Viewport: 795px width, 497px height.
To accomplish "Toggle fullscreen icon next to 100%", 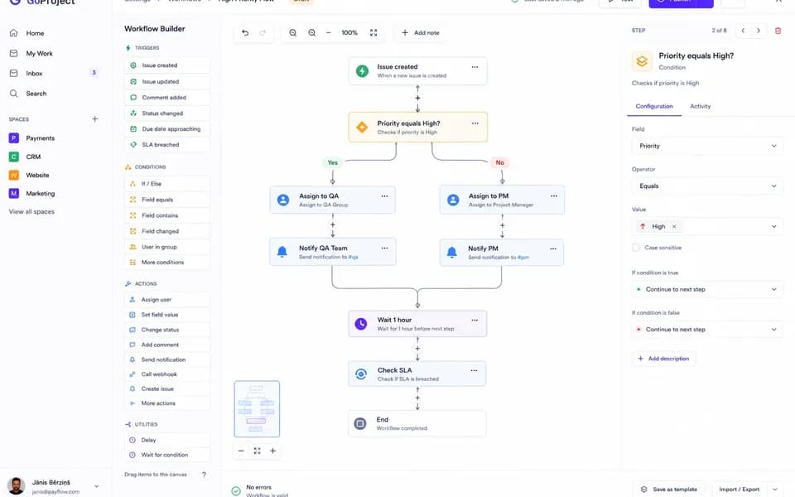I will pos(373,32).
